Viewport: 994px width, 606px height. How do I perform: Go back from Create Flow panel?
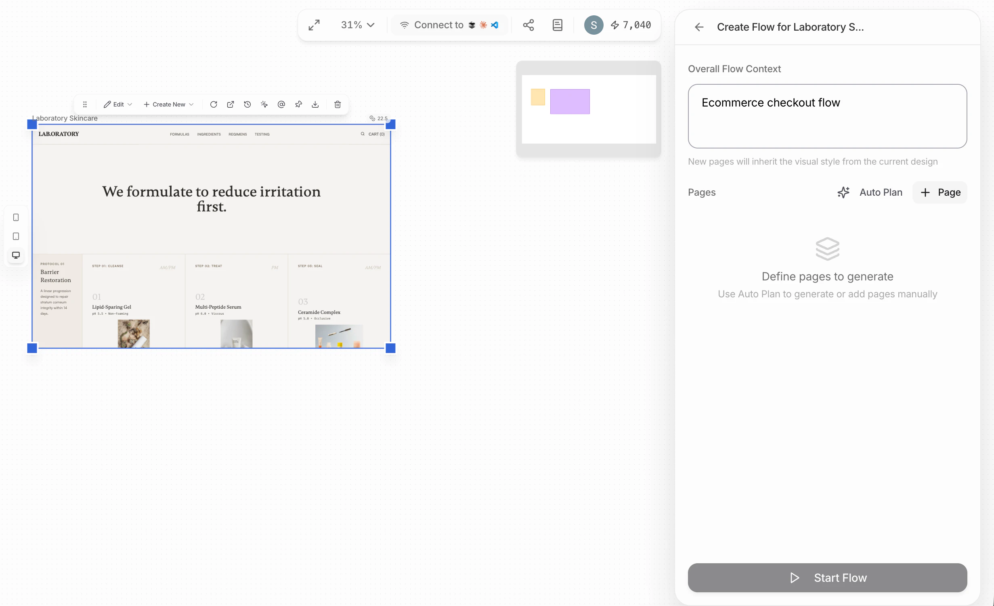point(699,27)
